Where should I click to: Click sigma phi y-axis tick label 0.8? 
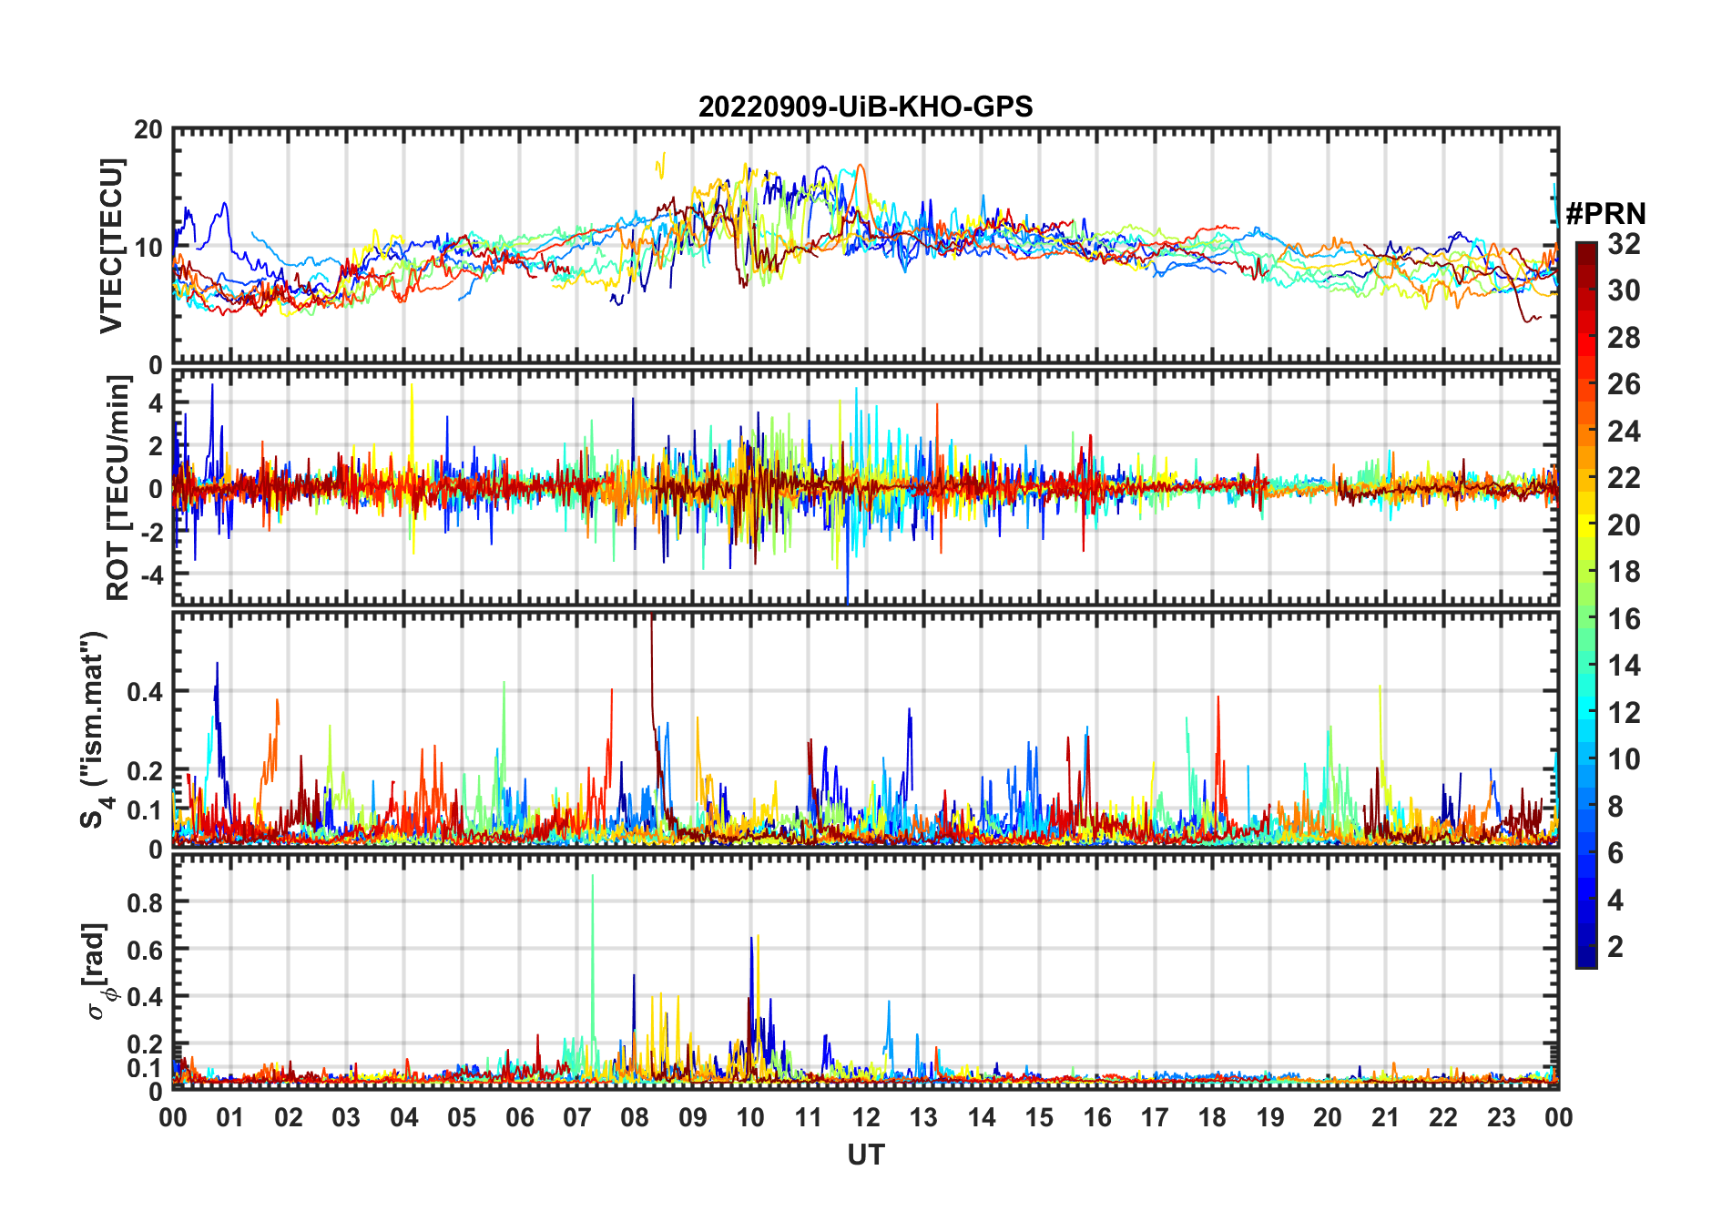click(145, 902)
